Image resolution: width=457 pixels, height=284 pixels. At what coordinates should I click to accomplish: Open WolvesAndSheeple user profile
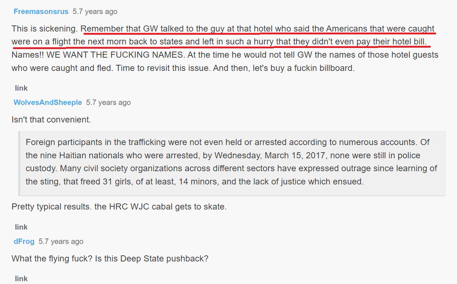pyautogui.click(x=47, y=102)
